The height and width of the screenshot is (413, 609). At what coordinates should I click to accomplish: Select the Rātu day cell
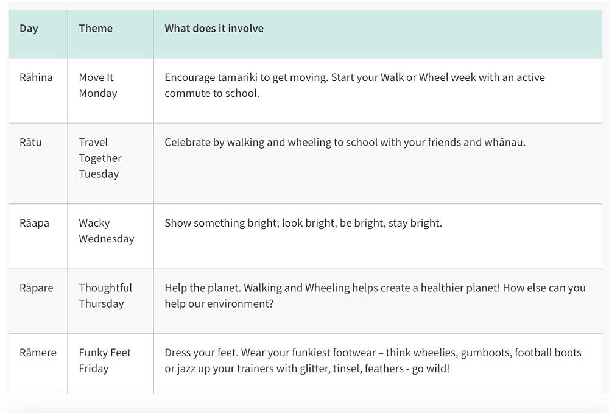[x=30, y=143]
